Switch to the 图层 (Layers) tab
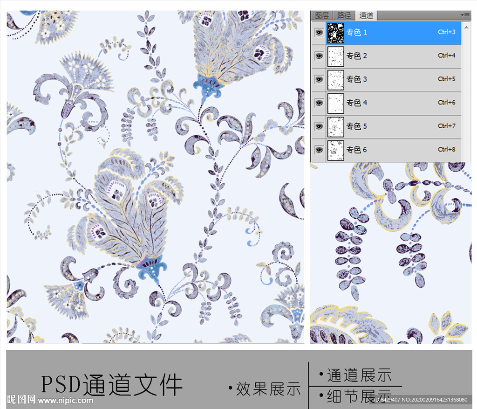 (x=322, y=15)
